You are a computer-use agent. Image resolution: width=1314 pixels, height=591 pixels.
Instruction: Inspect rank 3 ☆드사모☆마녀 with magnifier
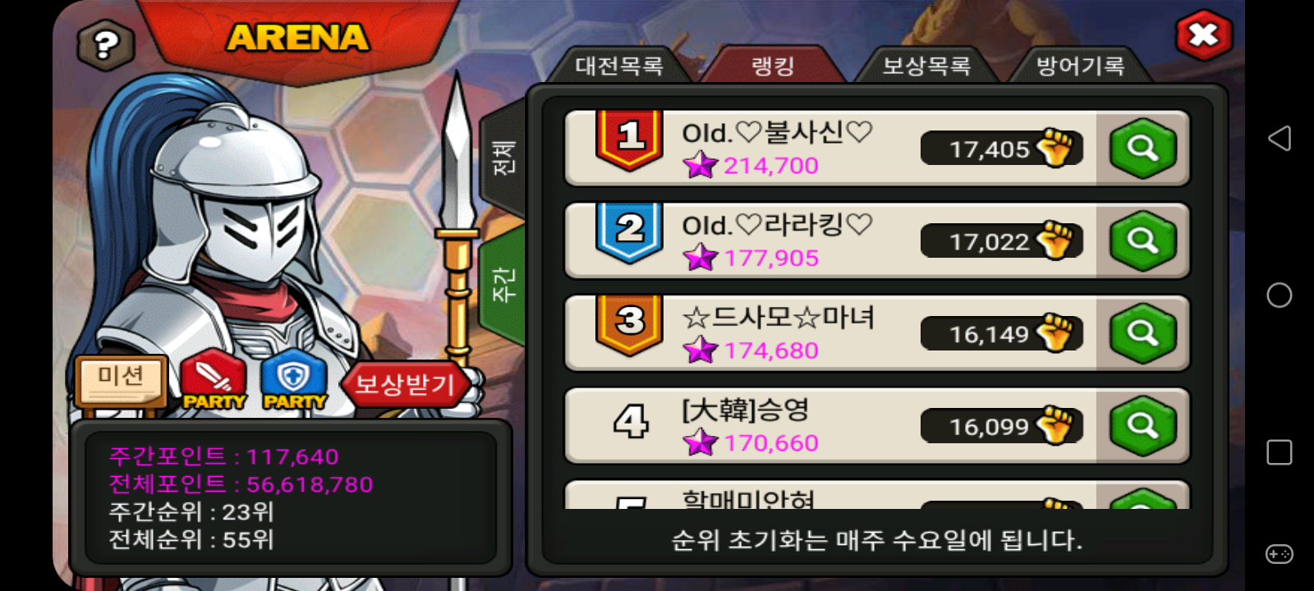1142,333
